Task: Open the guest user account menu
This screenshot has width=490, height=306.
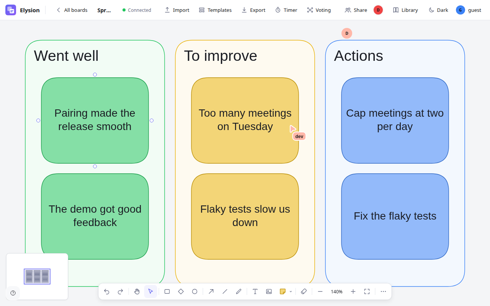Action: point(469,10)
